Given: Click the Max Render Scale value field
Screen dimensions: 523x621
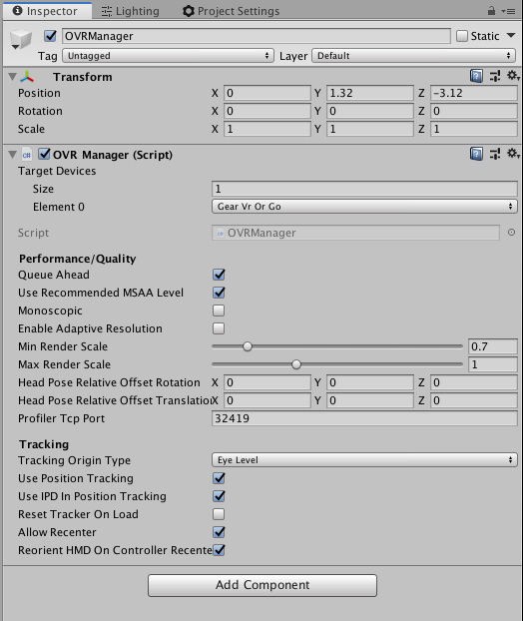Looking at the screenshot, I should click(x=493, y=364).
